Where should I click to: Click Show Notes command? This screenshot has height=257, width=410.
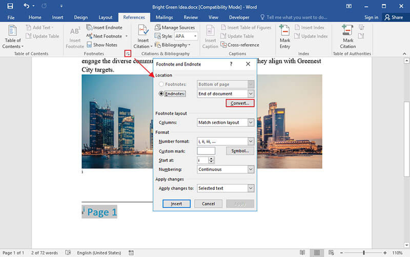102,45
